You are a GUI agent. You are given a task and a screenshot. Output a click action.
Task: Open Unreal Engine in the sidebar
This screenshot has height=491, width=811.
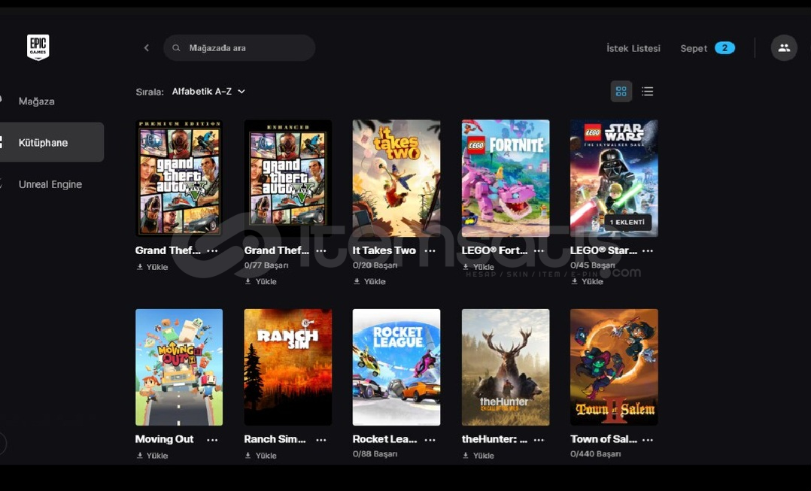(x=50, y=184)
